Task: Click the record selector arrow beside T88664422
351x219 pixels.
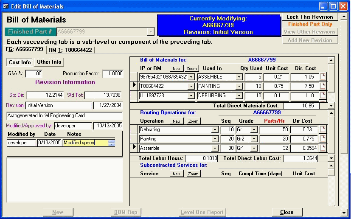Action: click(x=135, y=86)
